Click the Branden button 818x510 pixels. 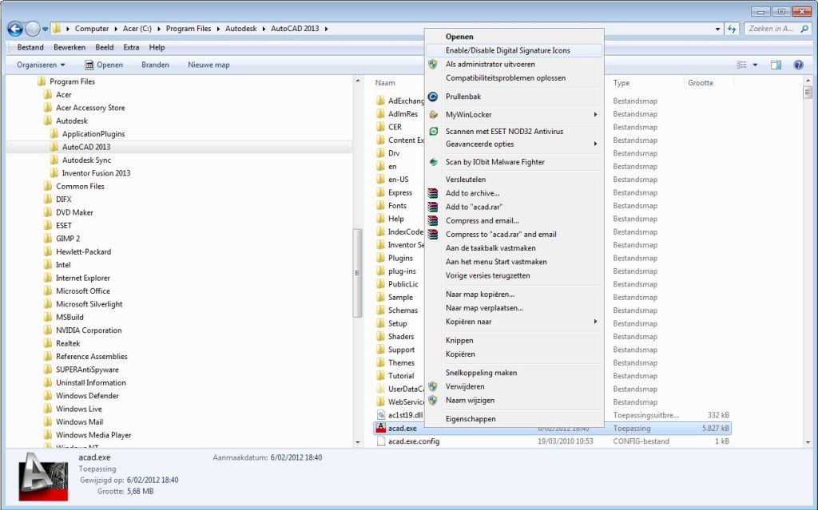[154, 65]
